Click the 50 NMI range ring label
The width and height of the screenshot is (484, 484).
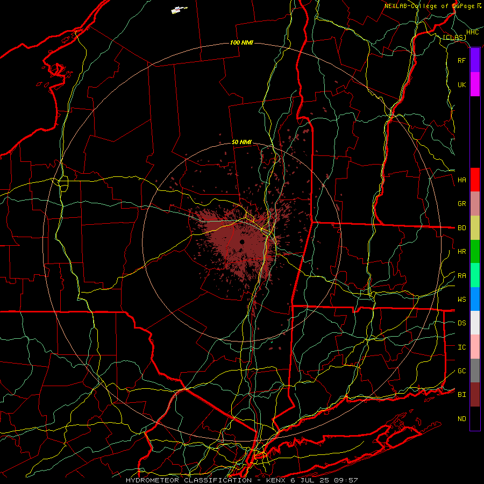[241, 143]
